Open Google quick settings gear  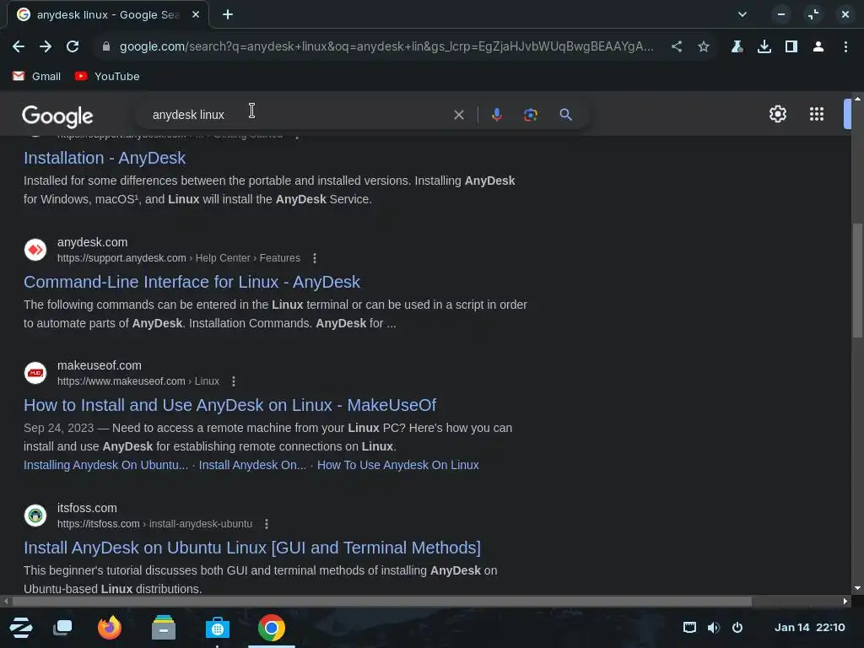(x=777, y=114)
